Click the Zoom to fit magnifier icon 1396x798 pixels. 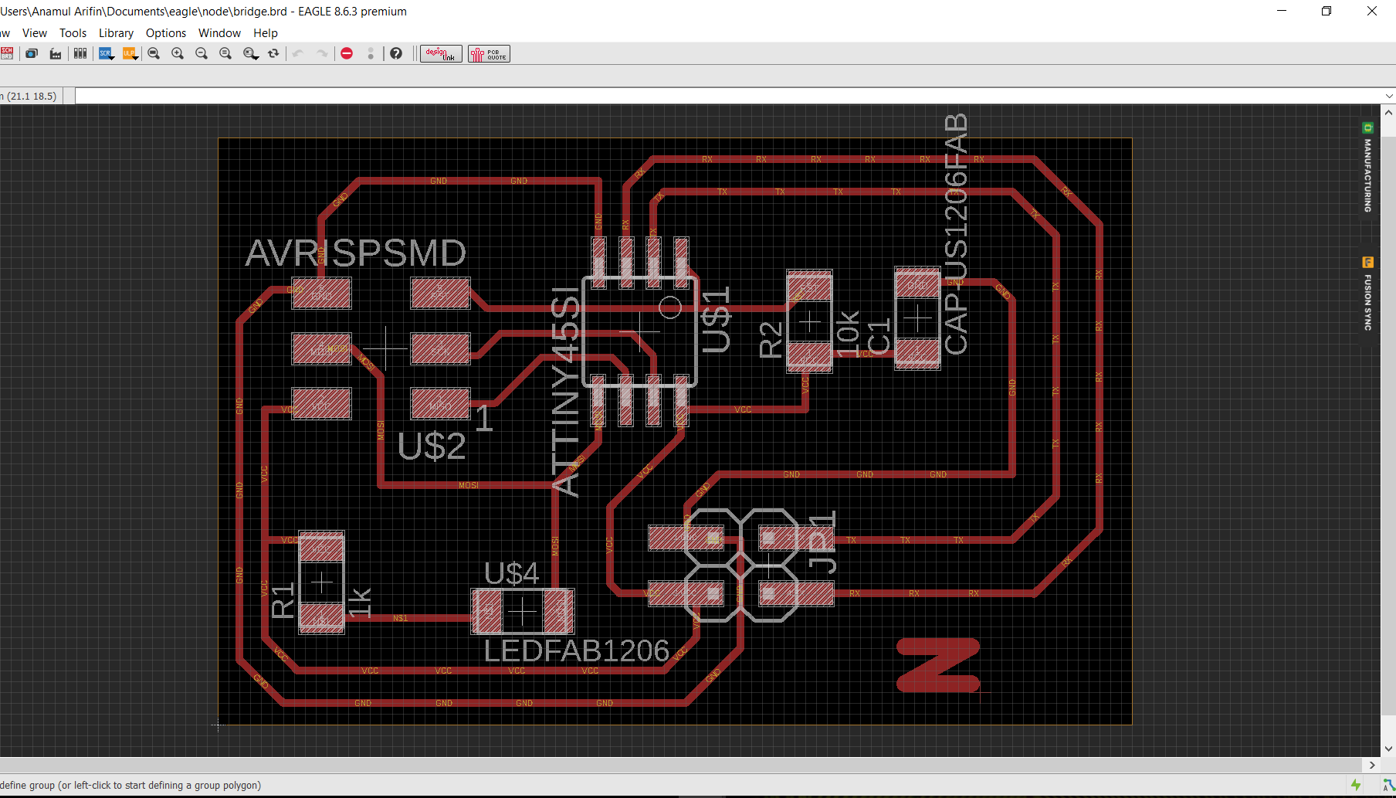click(154, 53)
